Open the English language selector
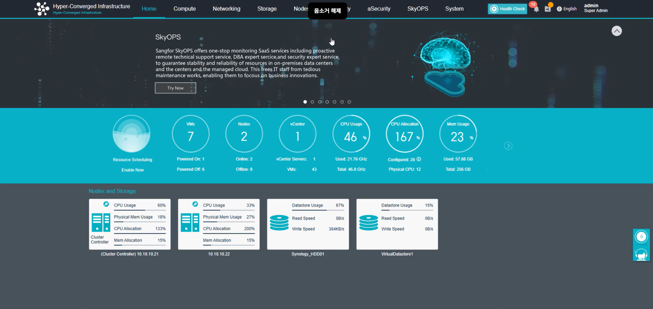 (567, 9)
